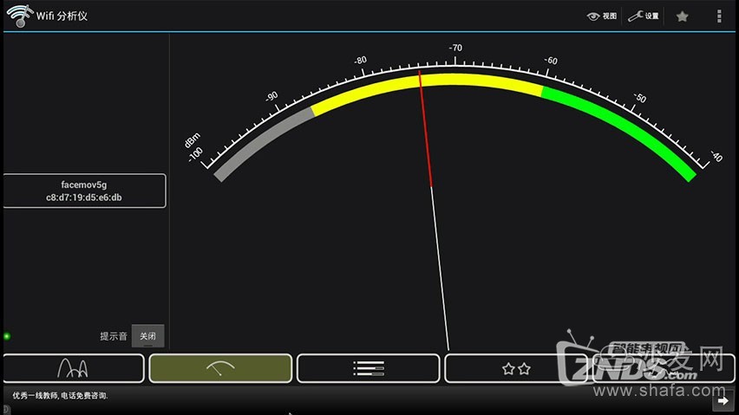The image size is (739, 415).
Task: Open 设置 settings with wrench icon
Action: coord(644,16)
